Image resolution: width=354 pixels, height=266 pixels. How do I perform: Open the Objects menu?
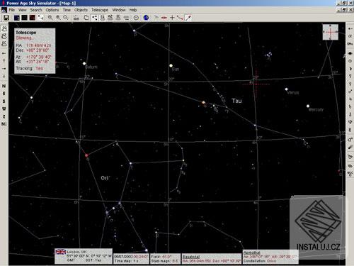81,10
